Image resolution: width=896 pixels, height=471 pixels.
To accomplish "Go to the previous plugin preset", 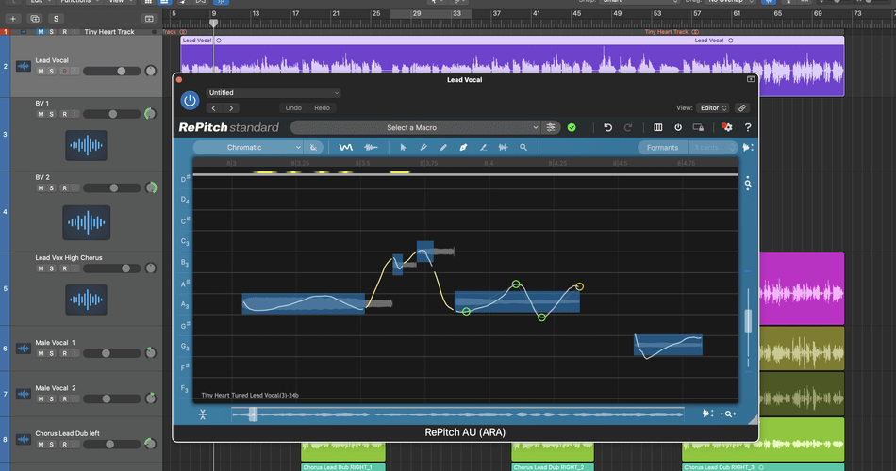I will 214,108.
